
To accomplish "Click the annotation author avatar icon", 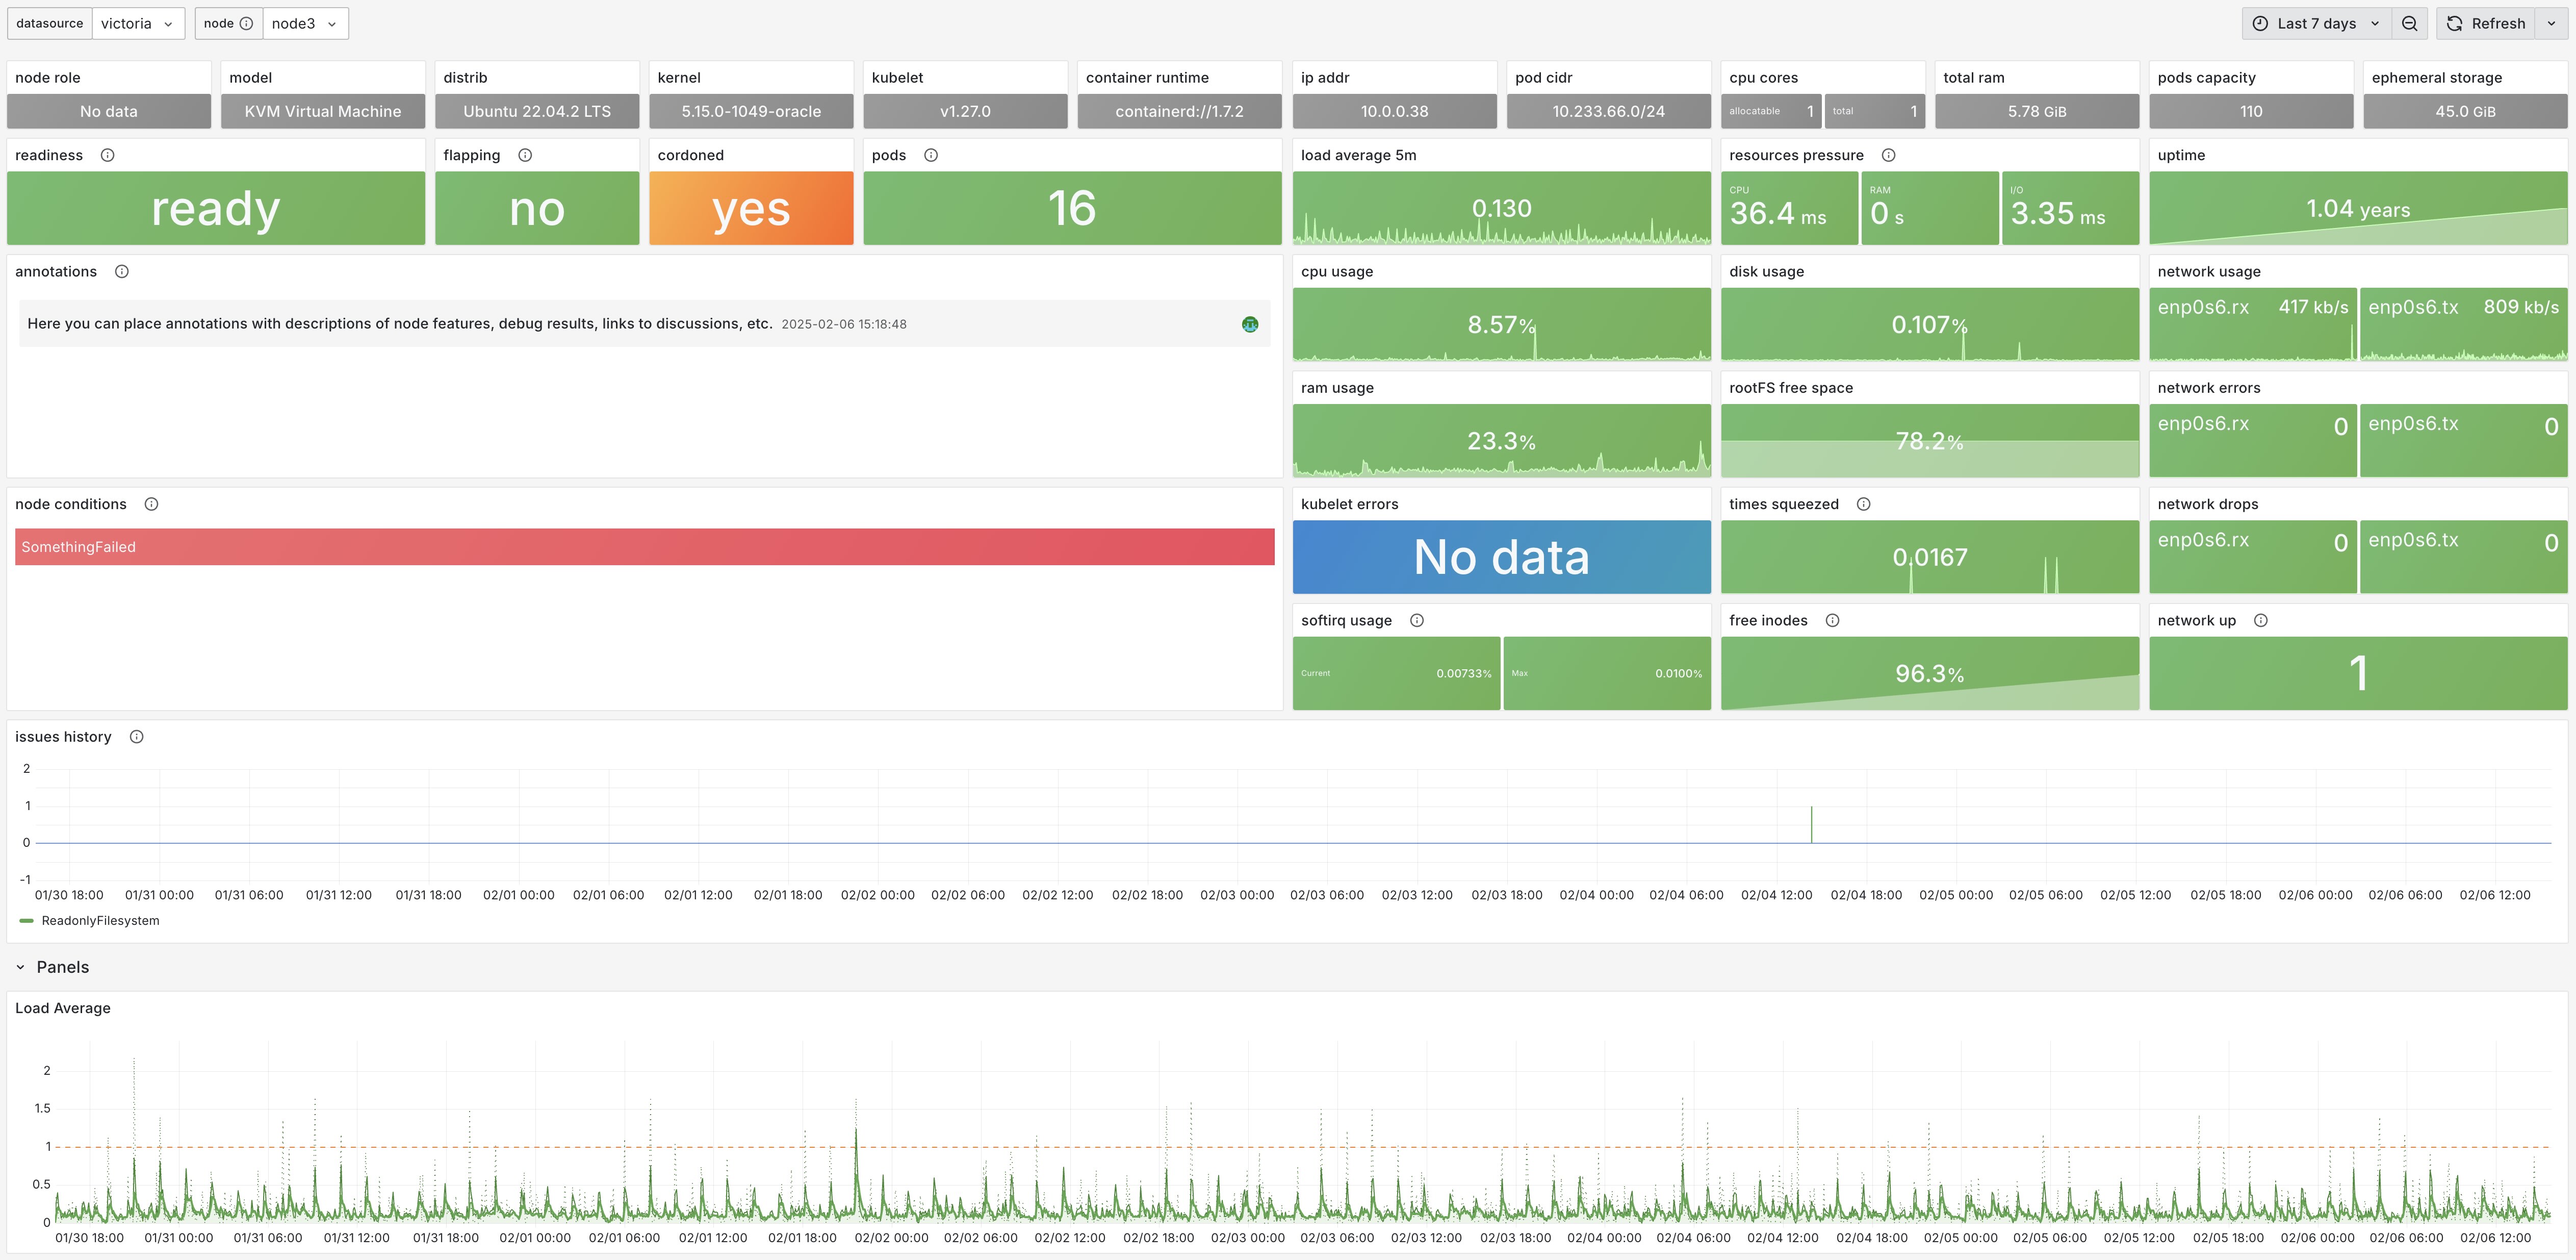I will pos(1249,324).
